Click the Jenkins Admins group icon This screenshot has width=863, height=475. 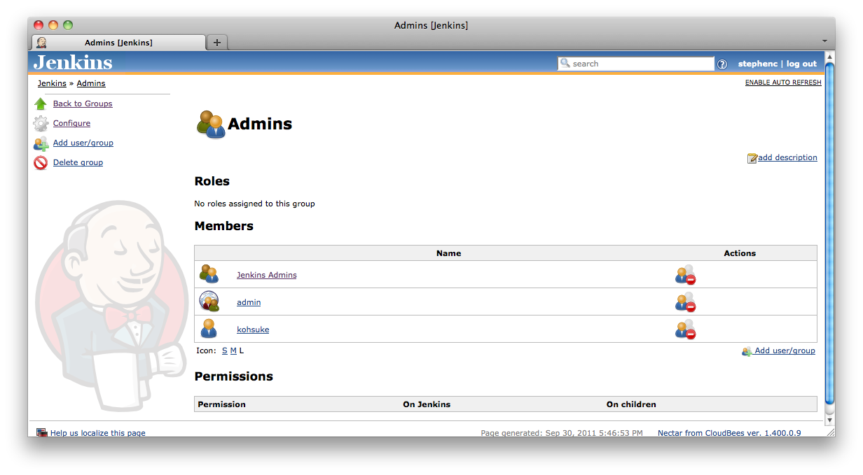click(x=209, y=274)
